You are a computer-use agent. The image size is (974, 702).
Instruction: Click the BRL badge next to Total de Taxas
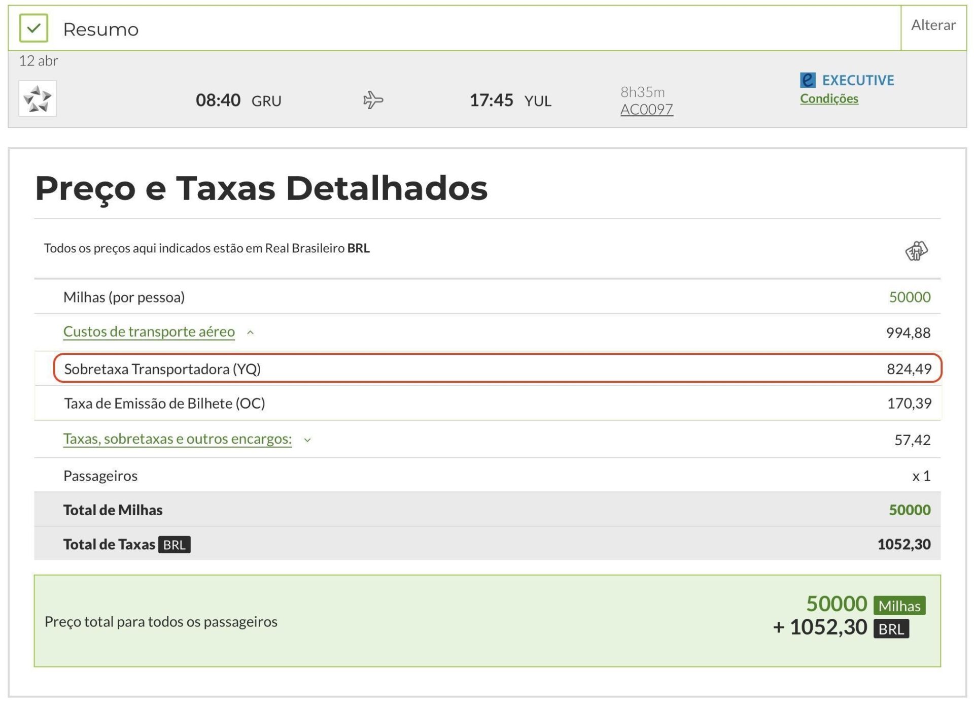(x=174, y=545)
